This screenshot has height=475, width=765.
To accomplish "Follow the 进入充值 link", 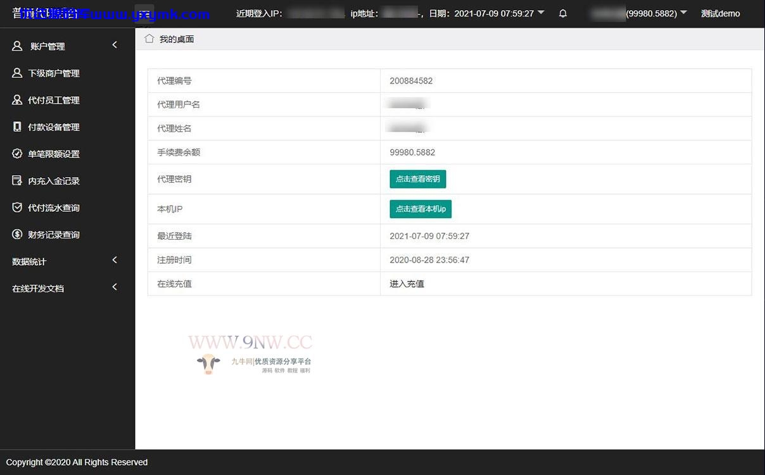I will pyautogui.click(x=407, y=284).
